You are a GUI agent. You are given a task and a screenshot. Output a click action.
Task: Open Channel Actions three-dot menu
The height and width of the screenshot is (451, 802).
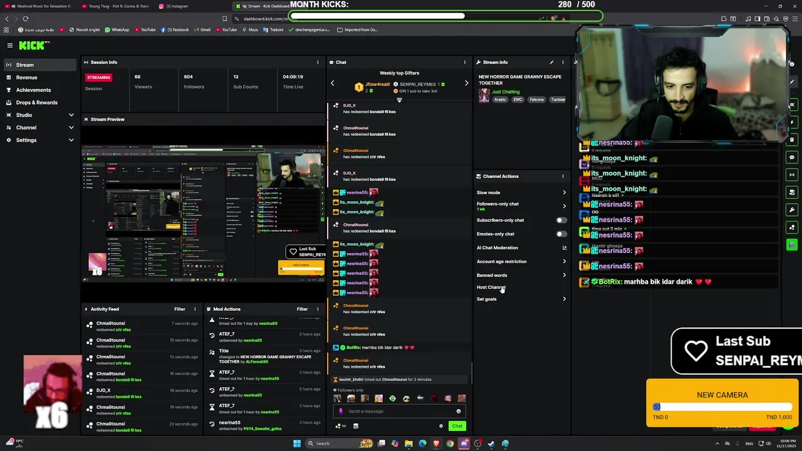563,176
